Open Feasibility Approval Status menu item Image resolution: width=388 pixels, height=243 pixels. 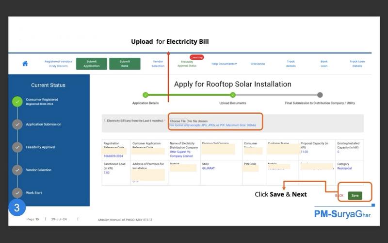pyautogui.click(x=187, y=64)
